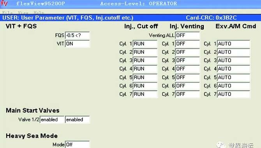Toggle the VIT ON field
261x148 pixels.
point(78,44)
